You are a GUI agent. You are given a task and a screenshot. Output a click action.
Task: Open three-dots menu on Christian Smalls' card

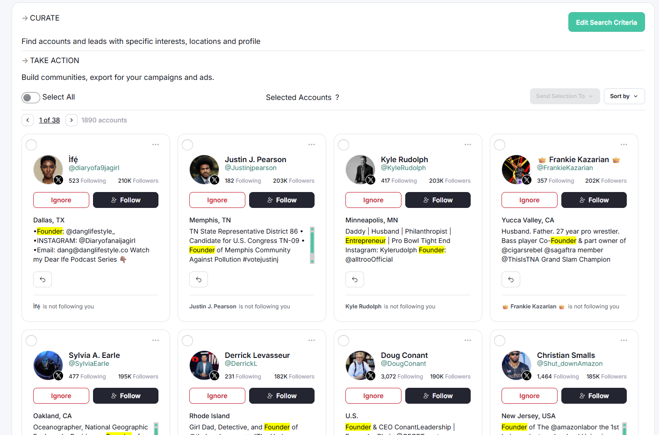tap(624, 341)
